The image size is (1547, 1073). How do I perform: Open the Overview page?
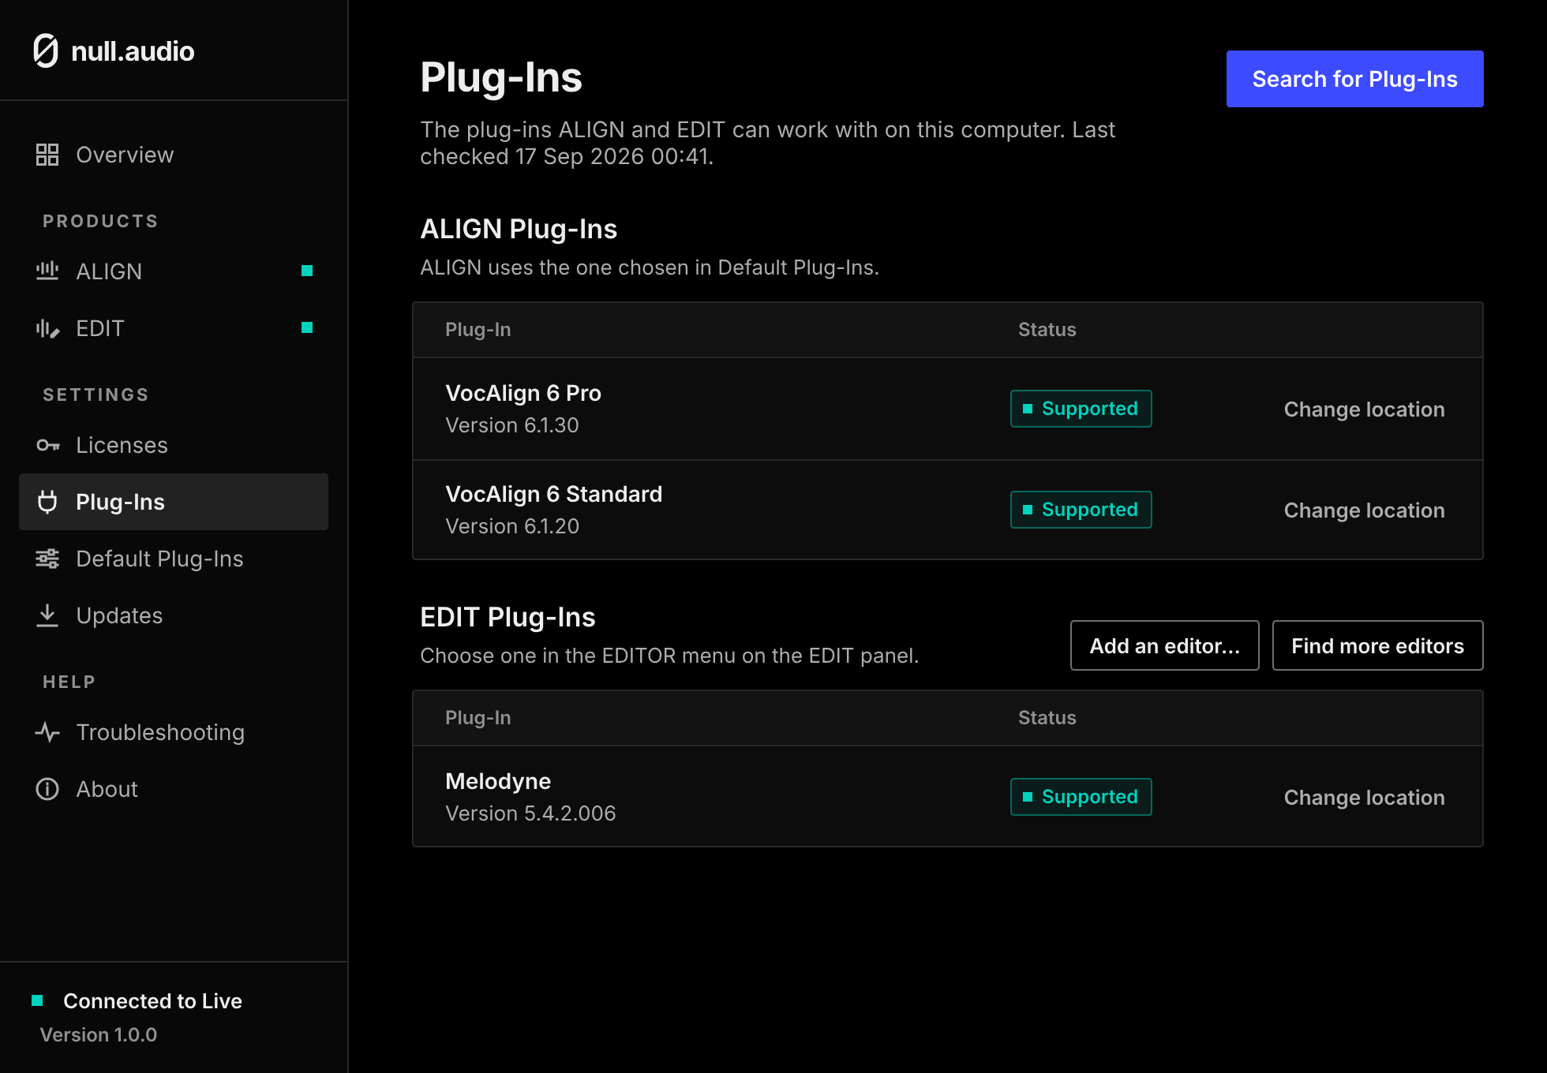point(174,155)
